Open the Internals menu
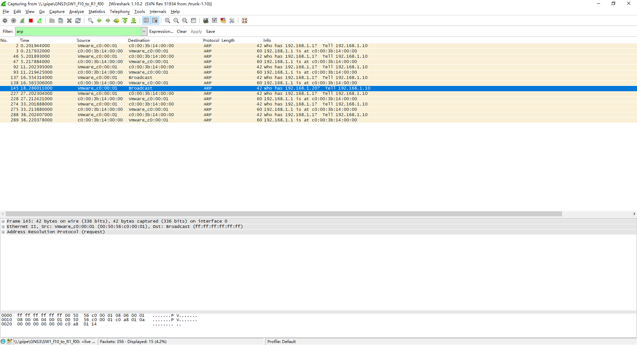 tap(158, 12)
